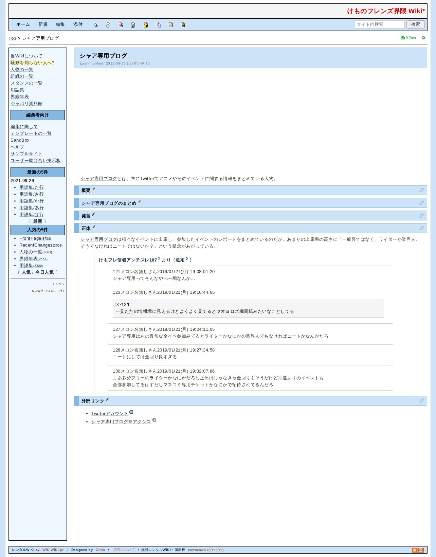Open the 編集 menu item

[x=60, y=24]
